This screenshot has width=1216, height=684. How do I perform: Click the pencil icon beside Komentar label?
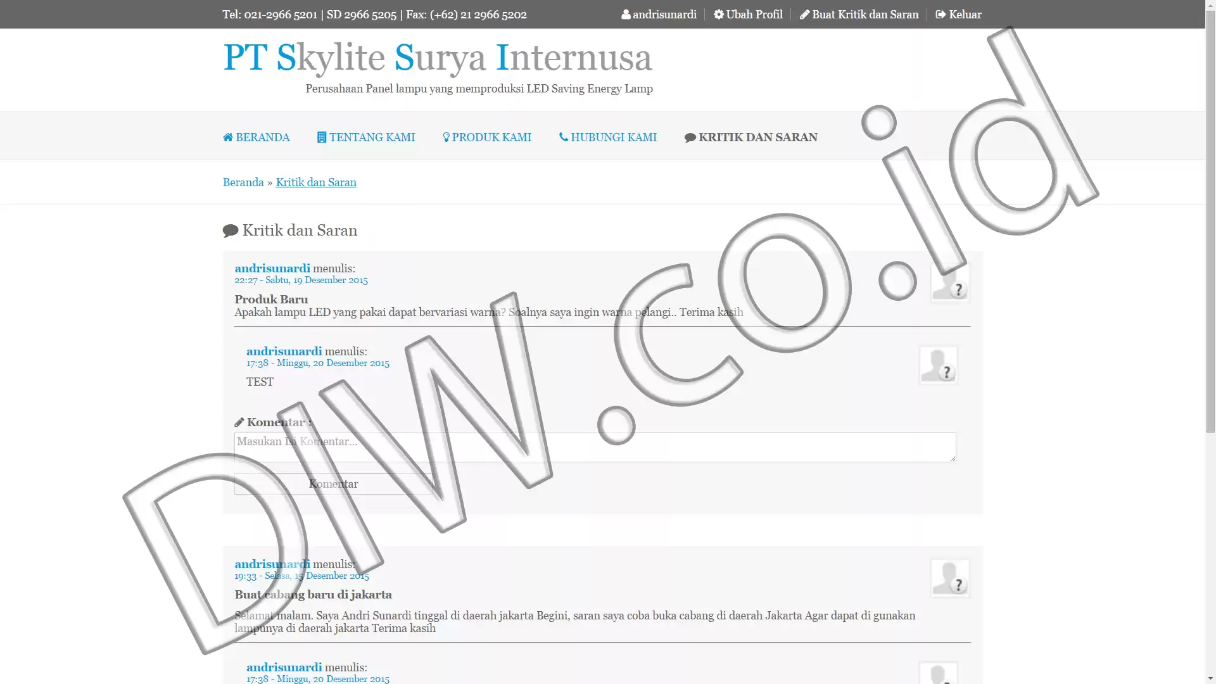click(239, 422)
